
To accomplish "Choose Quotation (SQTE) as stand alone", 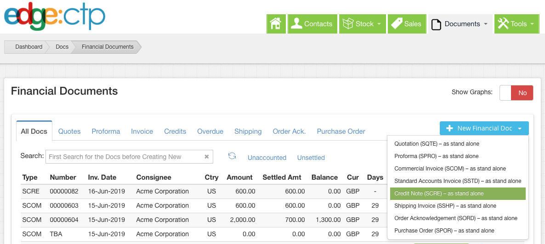I will (458, 143).
